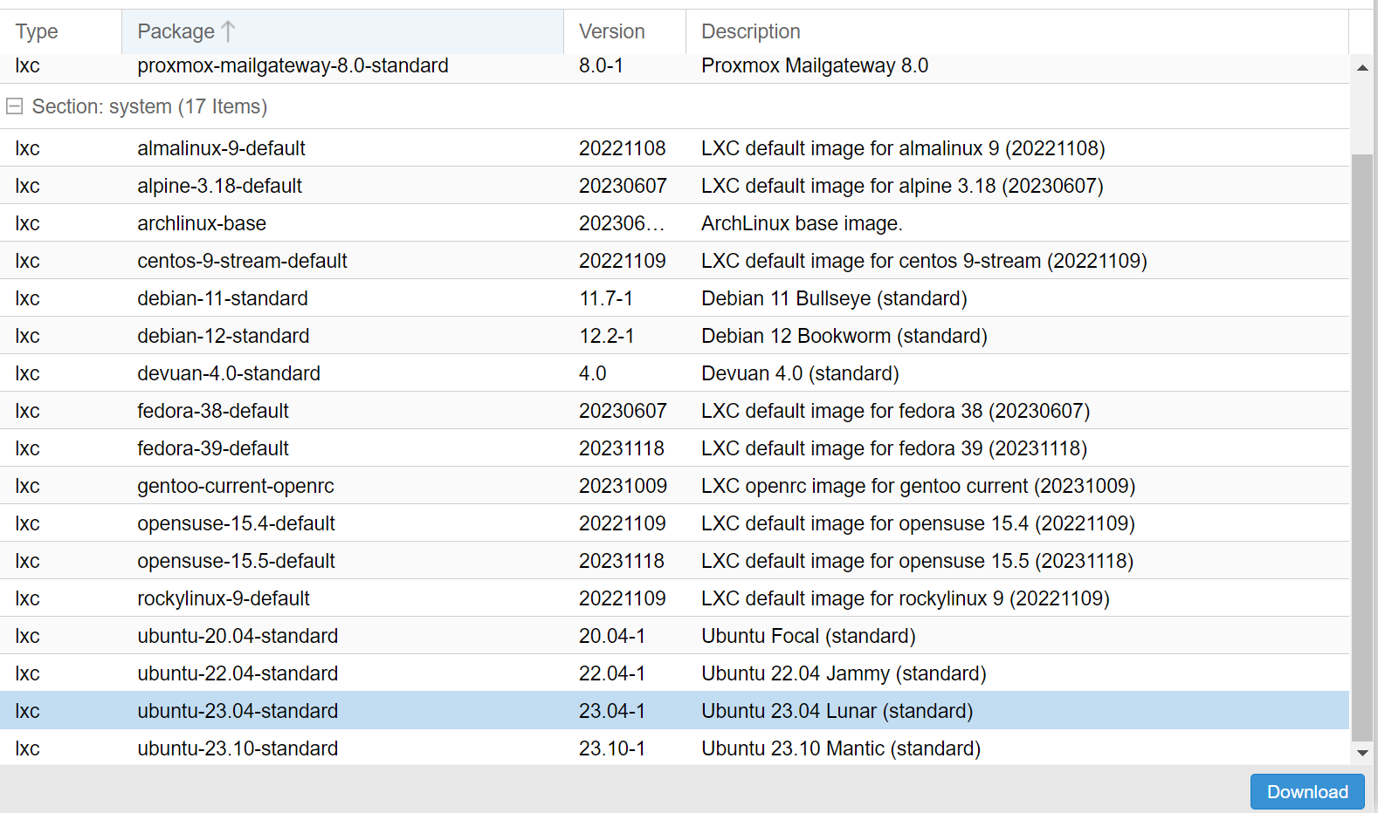1378x813 pixels.
Task: Click the Ubuntu 23.10 Mantic (standard) description
Action: click(841, 748)
